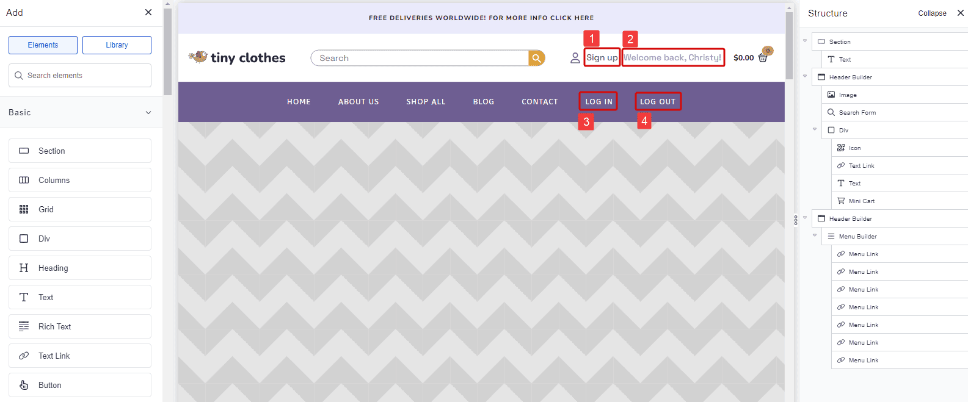Select Search Form in Structure tree
Viewport: 968px width, 402px height.
coord(857,112)
